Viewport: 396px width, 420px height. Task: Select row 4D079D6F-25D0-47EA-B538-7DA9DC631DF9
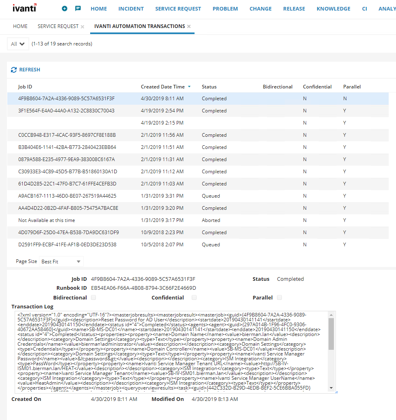coord(198,233)
